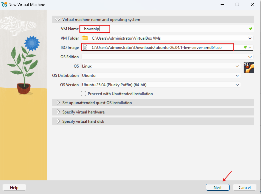This screenshot has height=194, width=261.
Task: Click the Next button
Action: [218, 187]
